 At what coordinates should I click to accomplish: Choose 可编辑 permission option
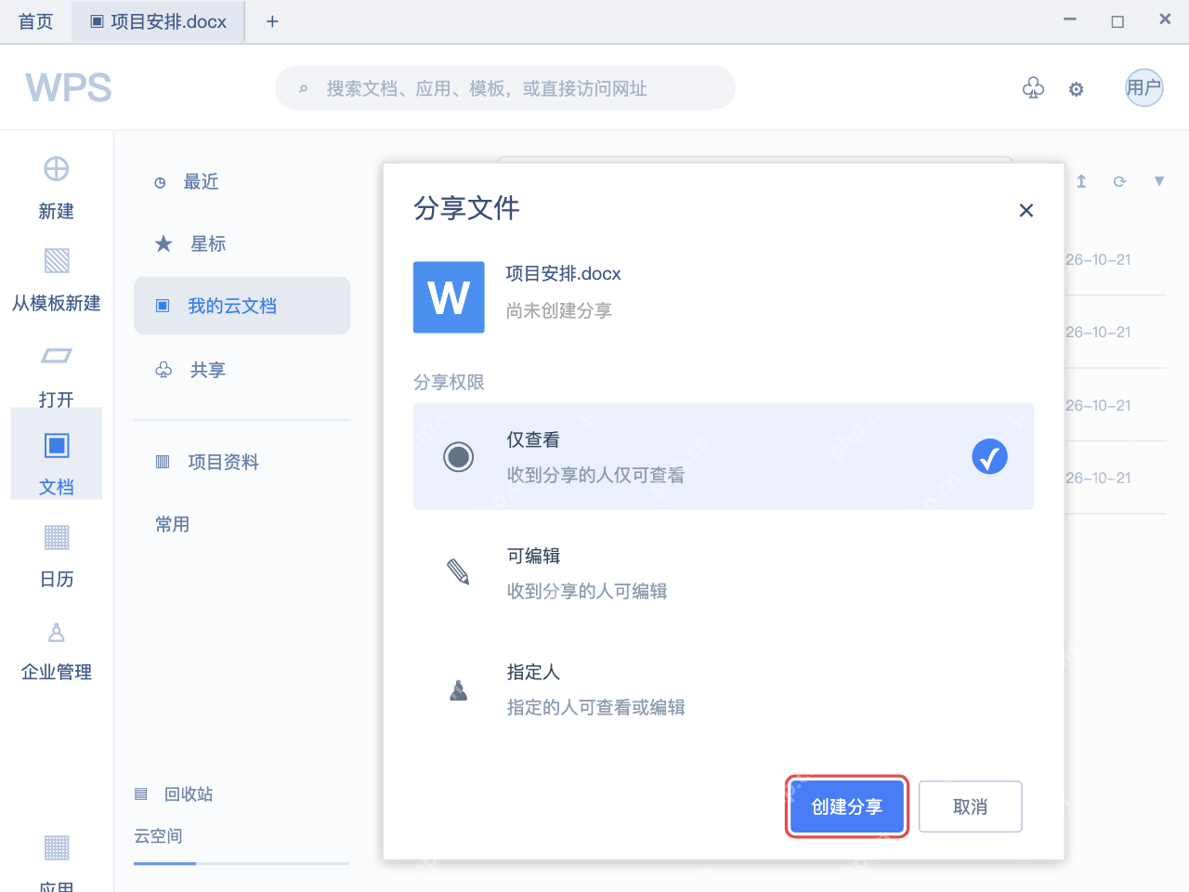coord(724,573)
